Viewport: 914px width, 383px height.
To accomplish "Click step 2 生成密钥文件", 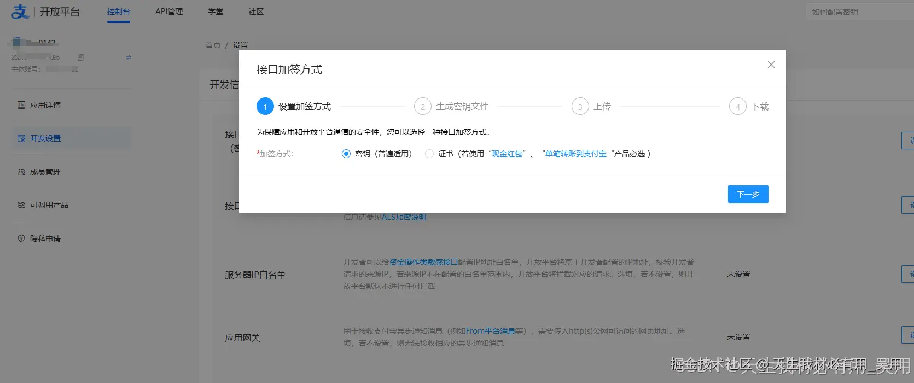I will [x=451, y=107].
